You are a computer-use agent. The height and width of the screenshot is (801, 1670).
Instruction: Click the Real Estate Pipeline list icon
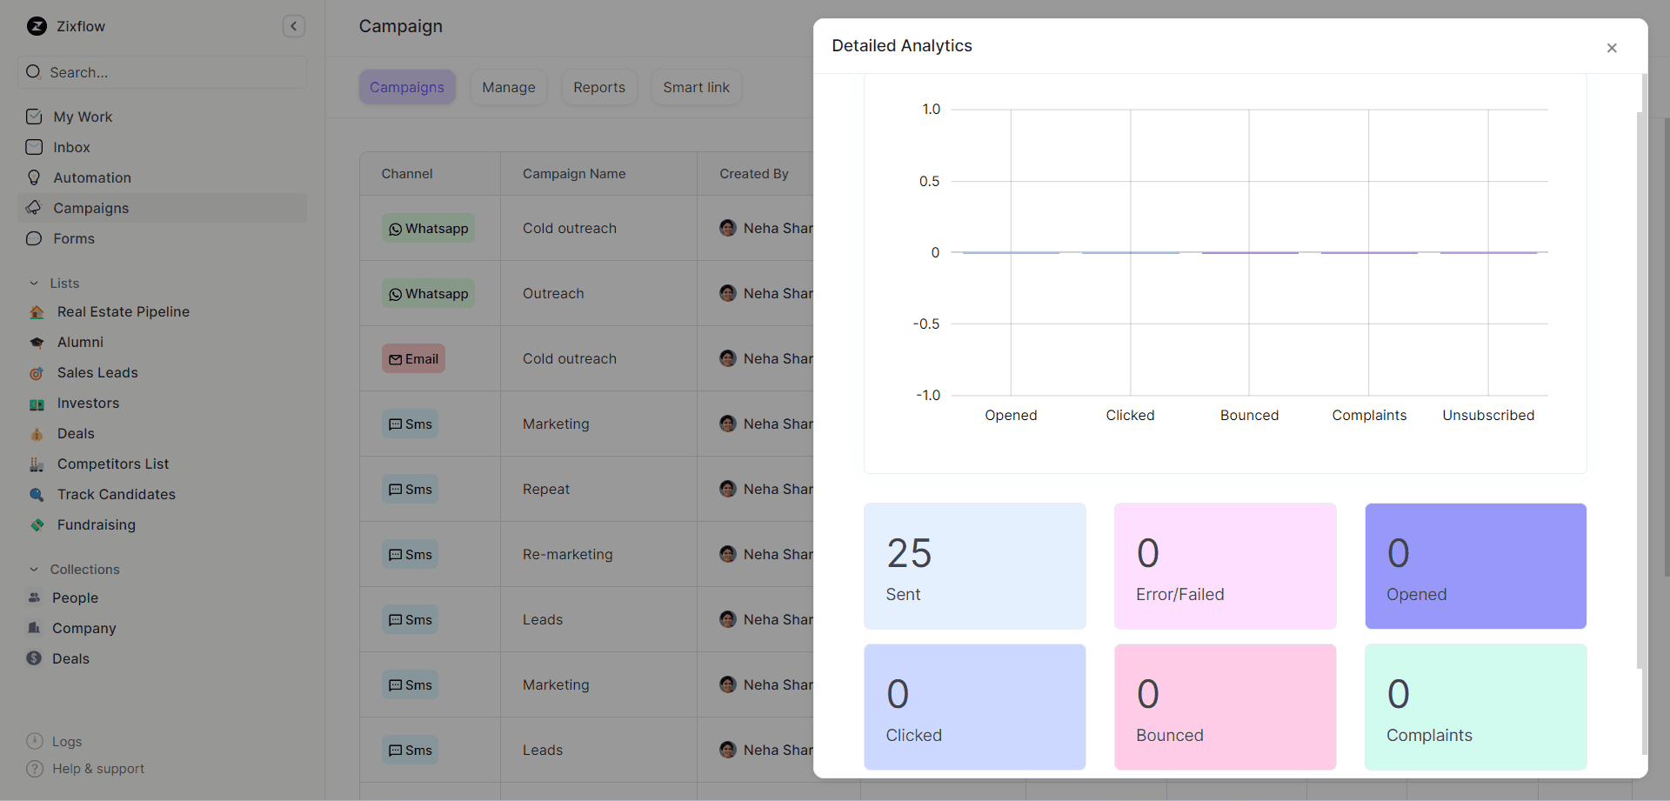pyautogui.click(x=36, y=311)
